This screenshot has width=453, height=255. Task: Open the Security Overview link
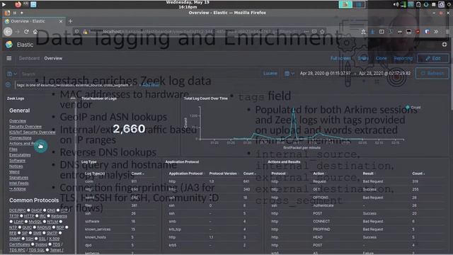point(25,126)
